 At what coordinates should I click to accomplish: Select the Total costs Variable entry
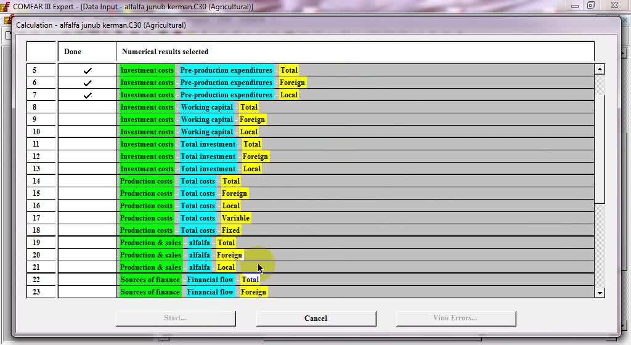235,218
